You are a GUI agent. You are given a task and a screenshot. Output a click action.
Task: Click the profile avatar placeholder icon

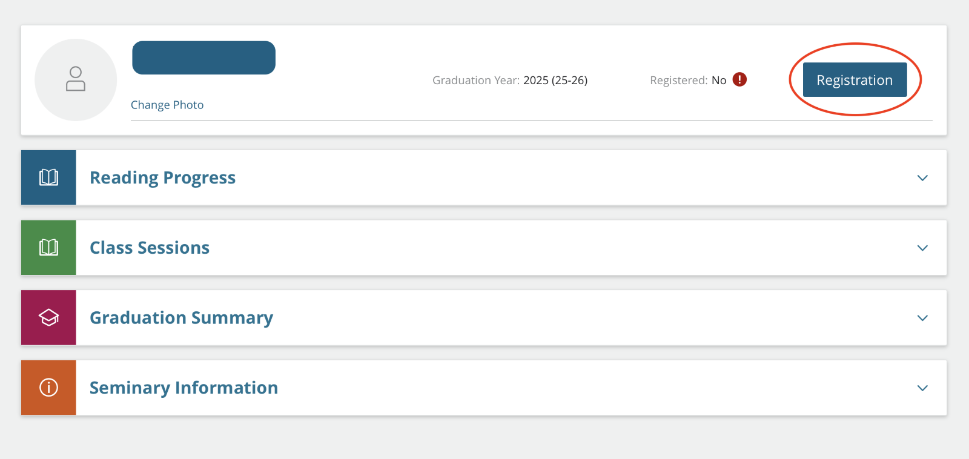tap(76, 79)
